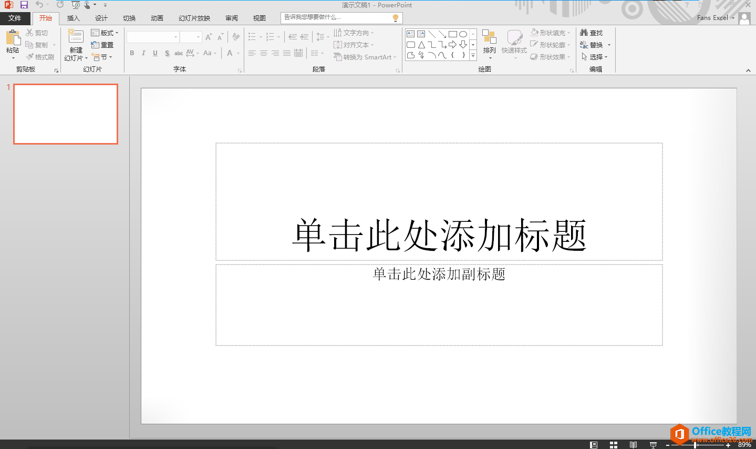This screenshot has width=756, height=449.
Task: Click the zoom slider handle in status bar
Action: [696, 445]
